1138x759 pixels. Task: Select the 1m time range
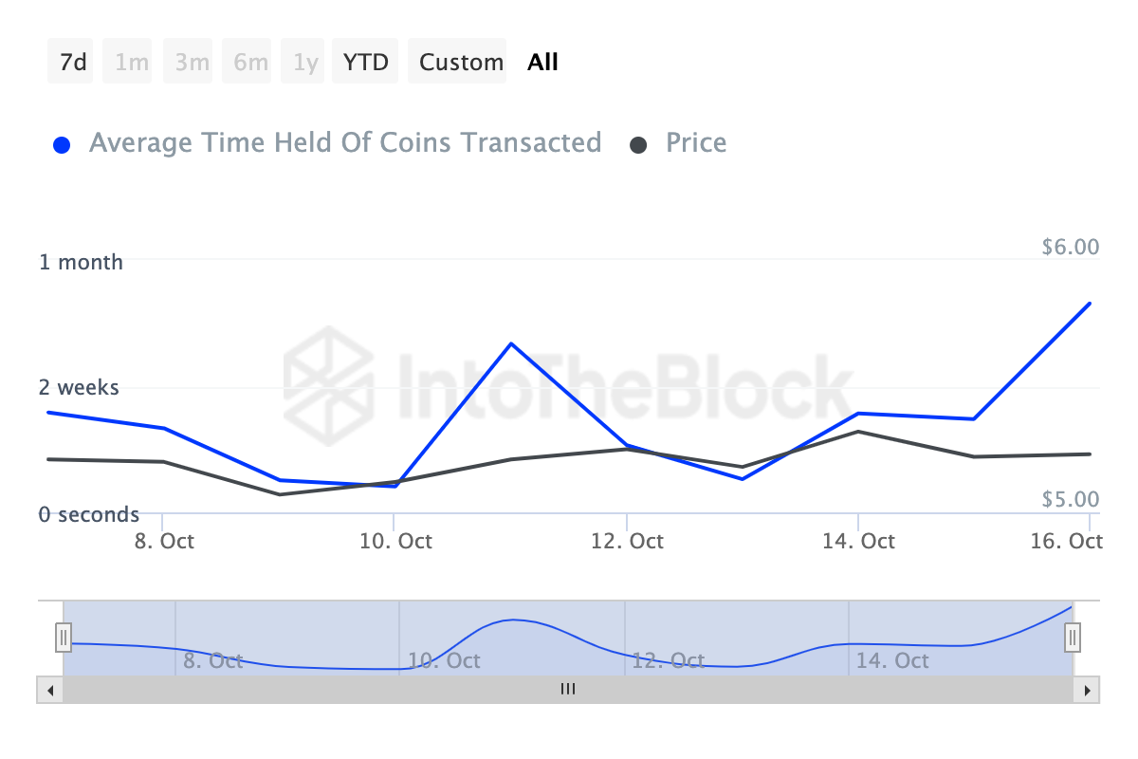pos(132,63)
